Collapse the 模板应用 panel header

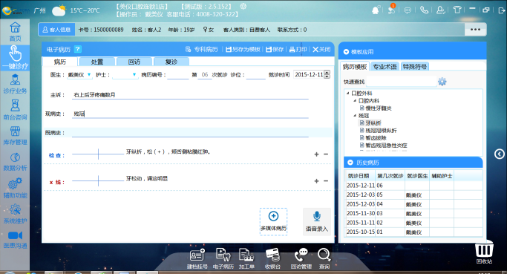click(x=346, y=52)
